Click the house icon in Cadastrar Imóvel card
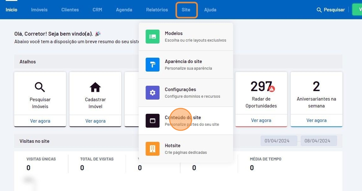 point(95,87)
